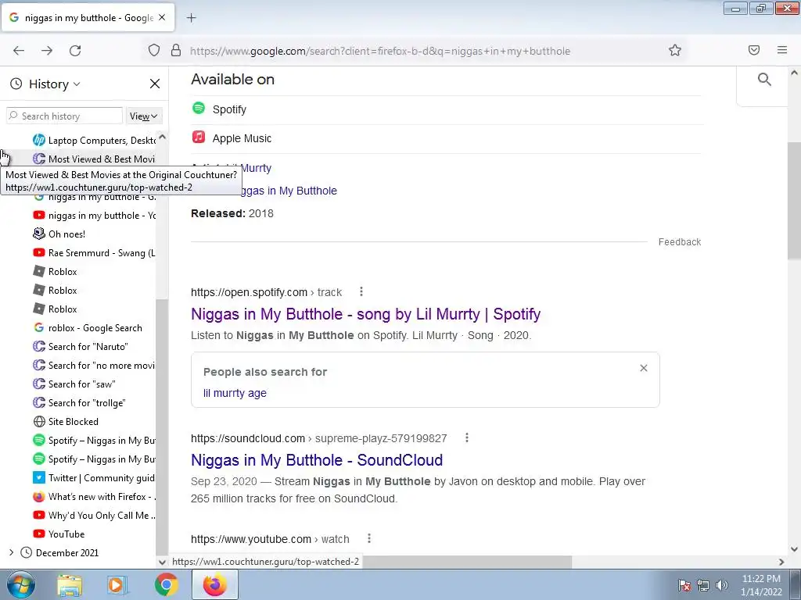Open site security padlock info

tap(176, 51)
